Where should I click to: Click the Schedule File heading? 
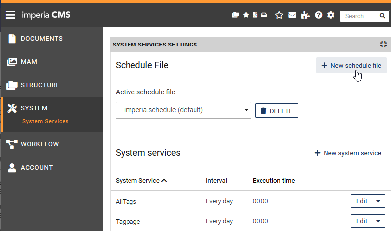coord(142,65)
